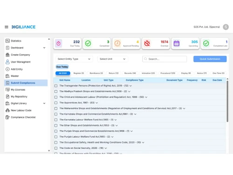Expand the Punjab Shops and Commercial chevron
This screenshot has width=233, height=175.
pyautogui.click(x=131, y=131)
